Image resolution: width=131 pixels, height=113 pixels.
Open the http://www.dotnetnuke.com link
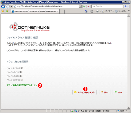click(x=35, y=30)
